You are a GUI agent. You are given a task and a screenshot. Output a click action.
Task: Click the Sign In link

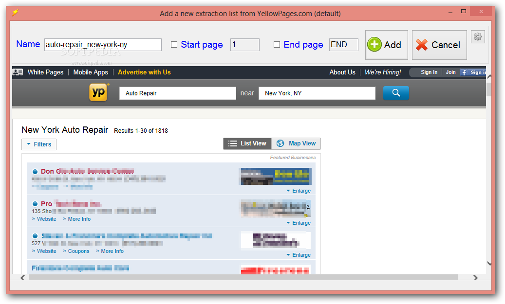pos(429,72)
